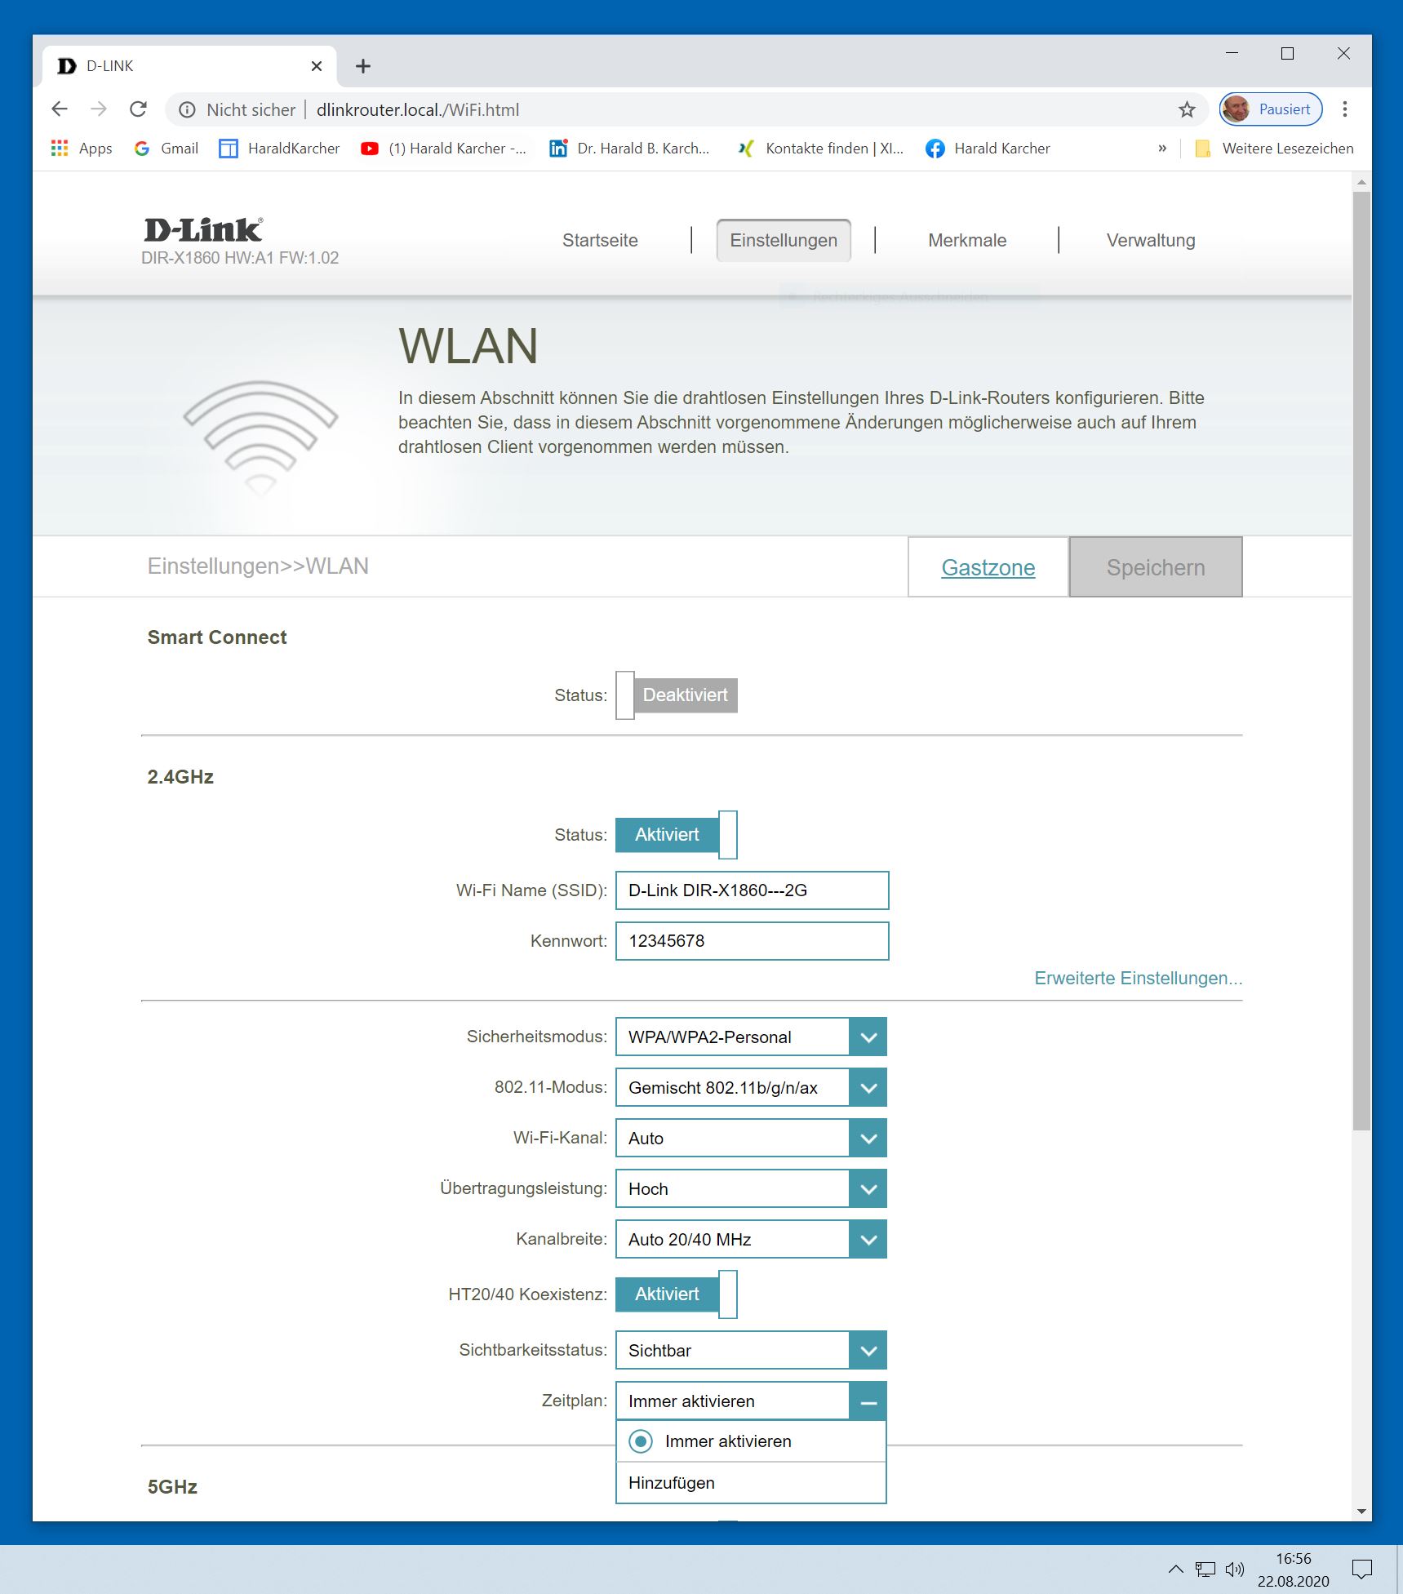Go to the Startseite tab
1403x1594 pixels.
click(600, 241)
